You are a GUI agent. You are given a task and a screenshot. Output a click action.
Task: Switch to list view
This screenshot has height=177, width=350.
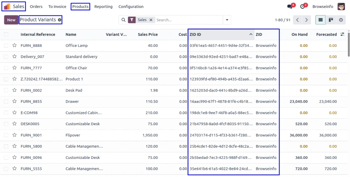320,20
